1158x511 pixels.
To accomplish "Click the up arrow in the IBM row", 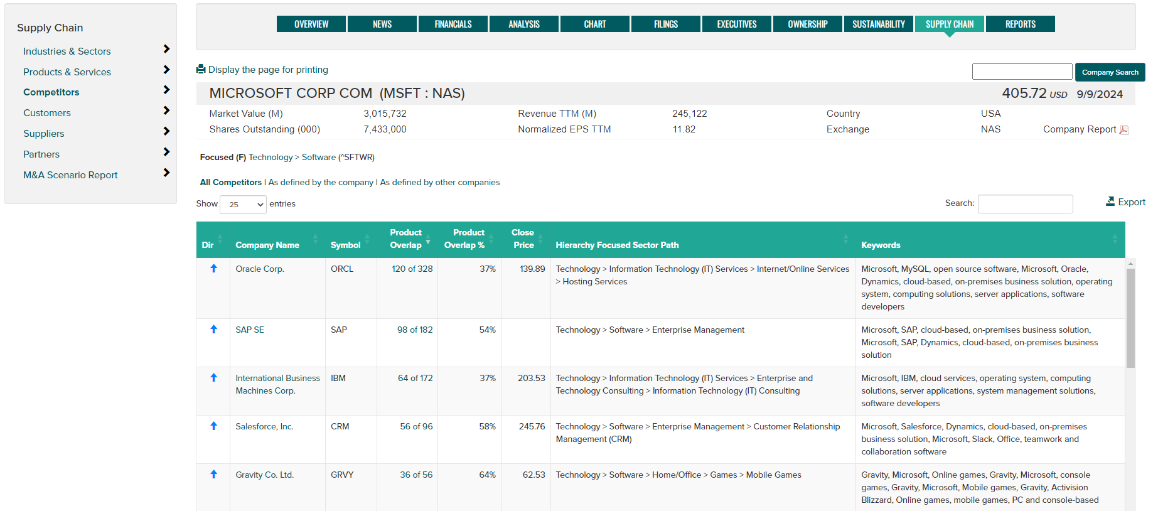I will [x=213, y=377].
